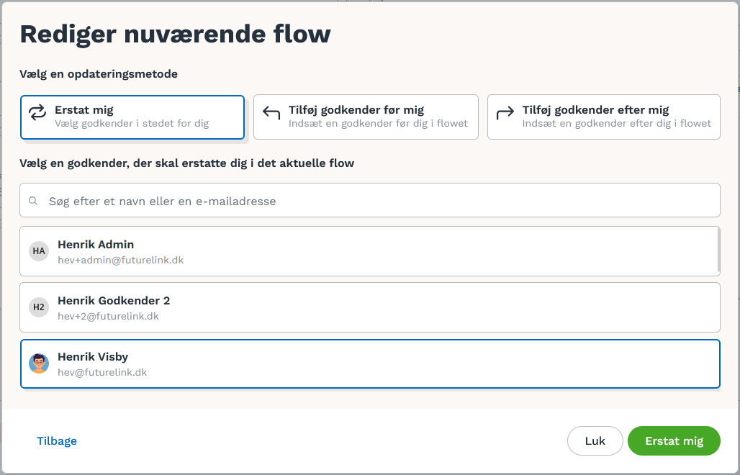
Task: Click Henrik Visby's cartoon avatar
Action: tap(39, 363)
